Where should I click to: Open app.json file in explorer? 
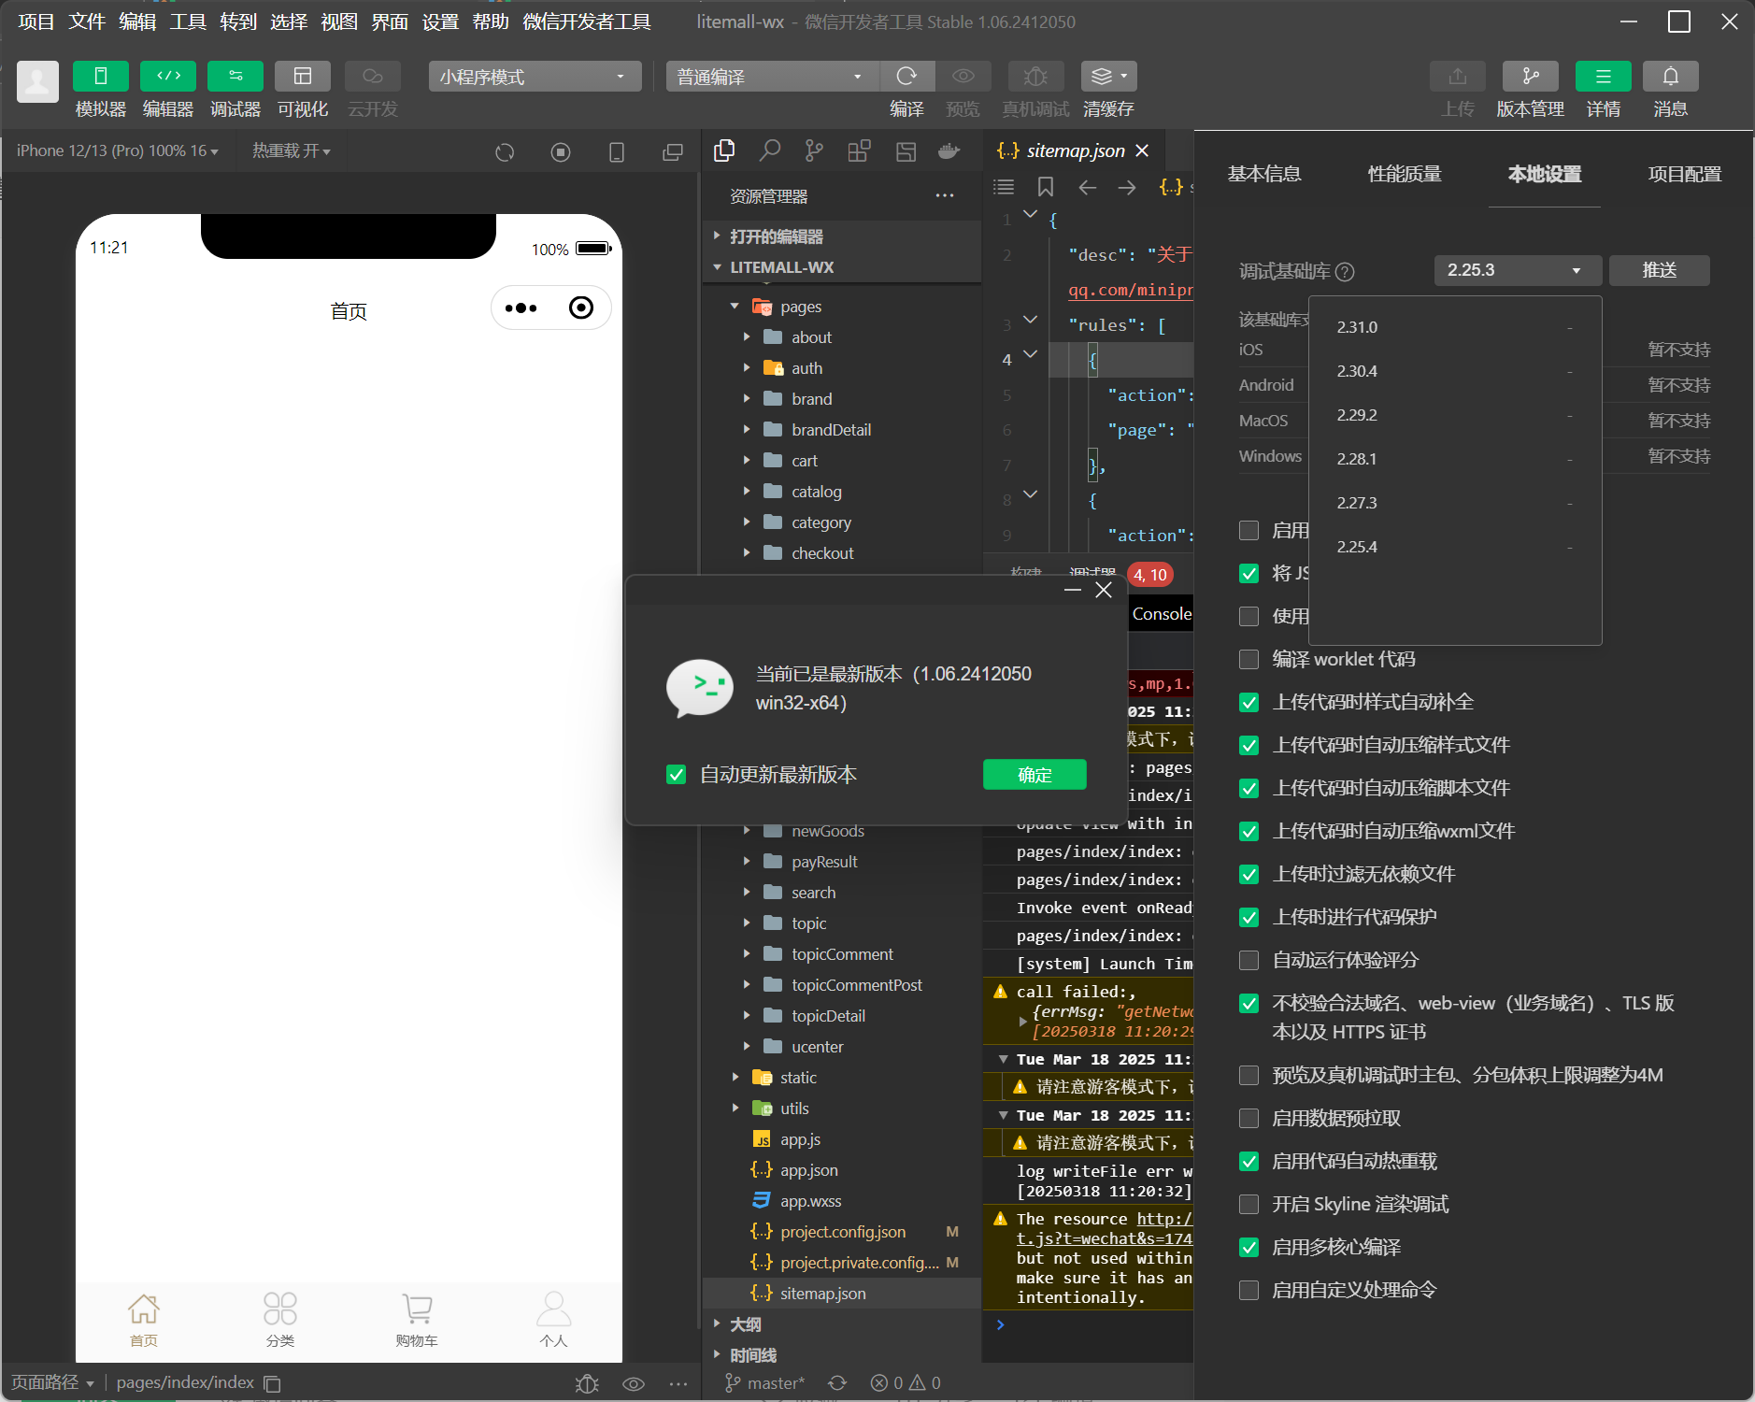[809, 1170]
